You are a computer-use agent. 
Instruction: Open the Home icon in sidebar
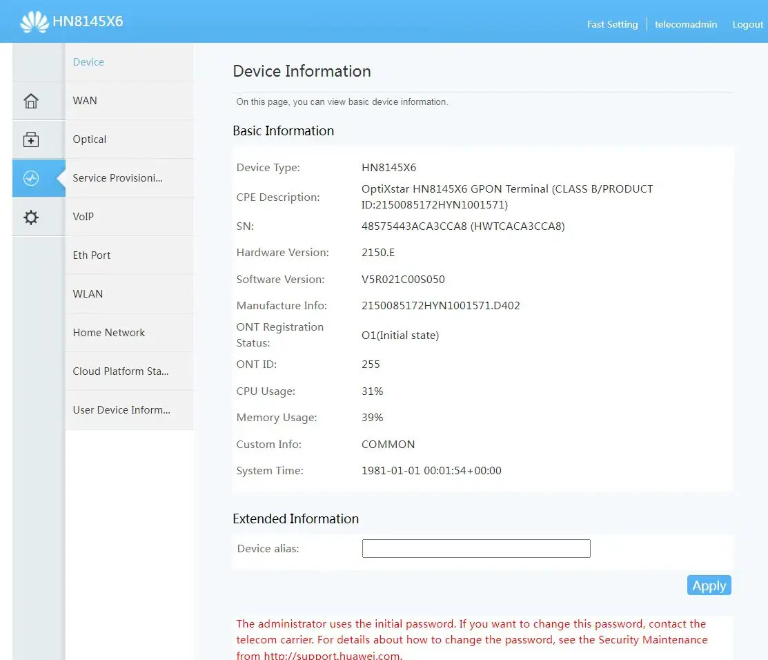pyautogui.click(x=31, y=101)
